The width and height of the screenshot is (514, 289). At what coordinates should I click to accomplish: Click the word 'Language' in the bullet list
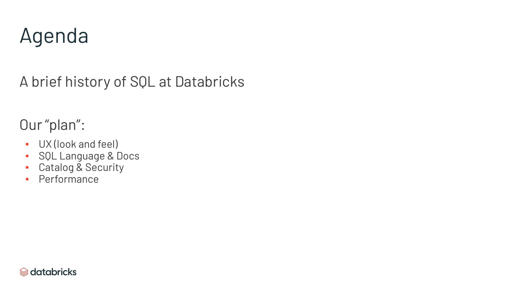tap(82, 156)
